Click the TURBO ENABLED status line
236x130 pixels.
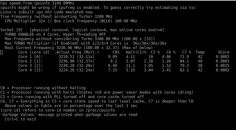55,34
